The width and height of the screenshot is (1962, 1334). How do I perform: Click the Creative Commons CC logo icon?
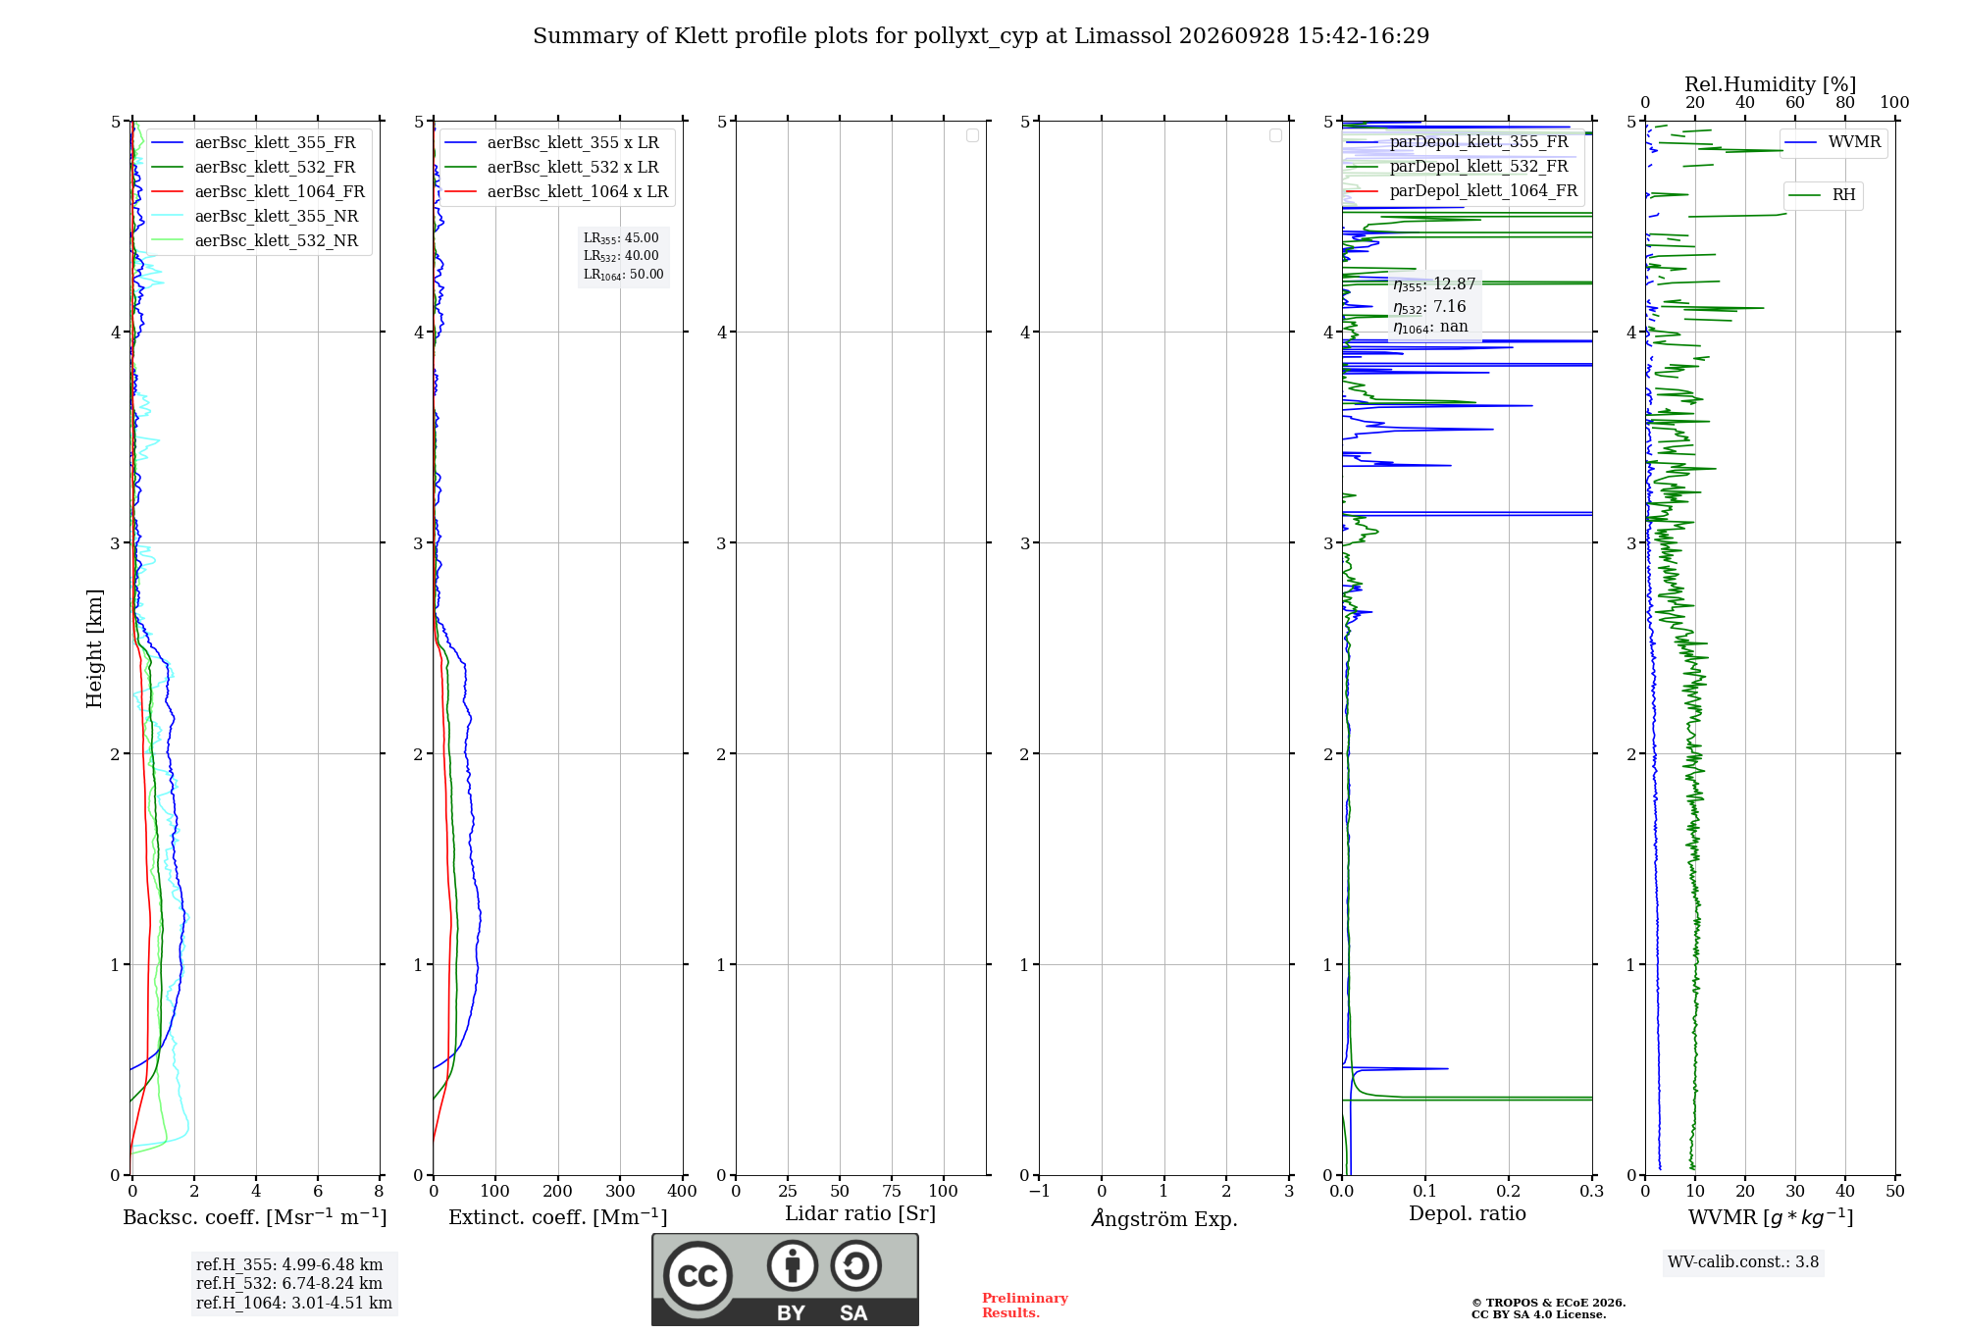[x=697, y=1275]
